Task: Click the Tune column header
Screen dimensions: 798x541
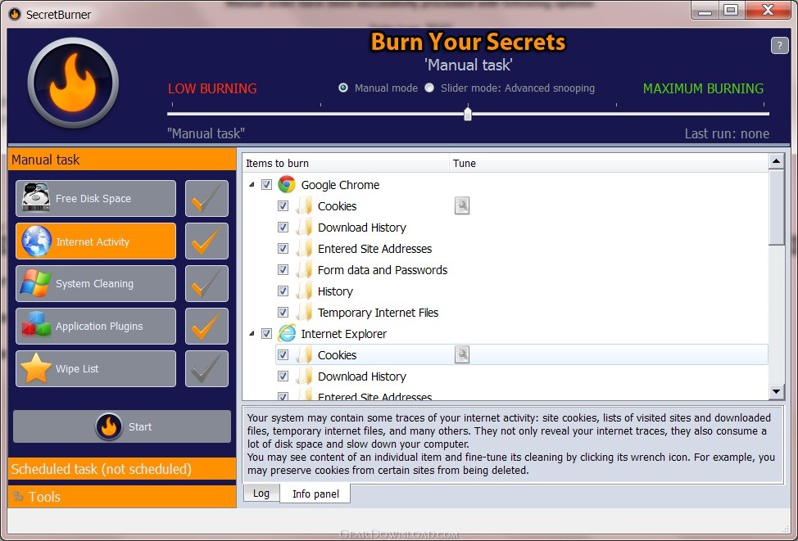Action: (x=609, y=163)
